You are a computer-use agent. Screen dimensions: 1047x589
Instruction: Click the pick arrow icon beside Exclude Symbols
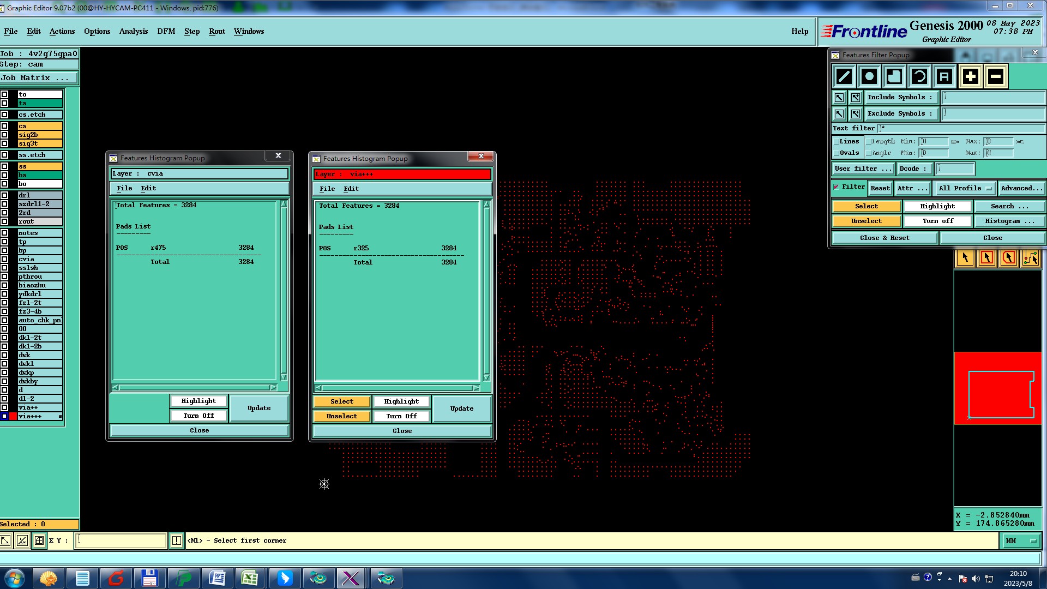[x=839, y=114]
